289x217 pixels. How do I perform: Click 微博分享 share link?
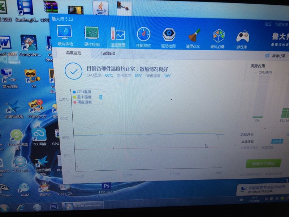tap(275, 56)
